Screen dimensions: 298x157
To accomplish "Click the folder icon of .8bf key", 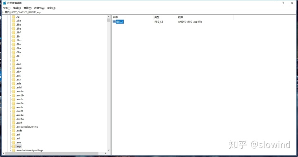I will click(14, 33).
